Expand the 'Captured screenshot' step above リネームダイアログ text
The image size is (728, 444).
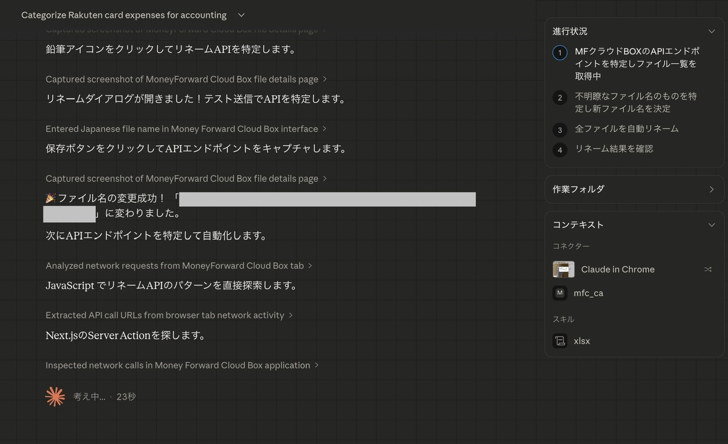click(x=186, y=79)
